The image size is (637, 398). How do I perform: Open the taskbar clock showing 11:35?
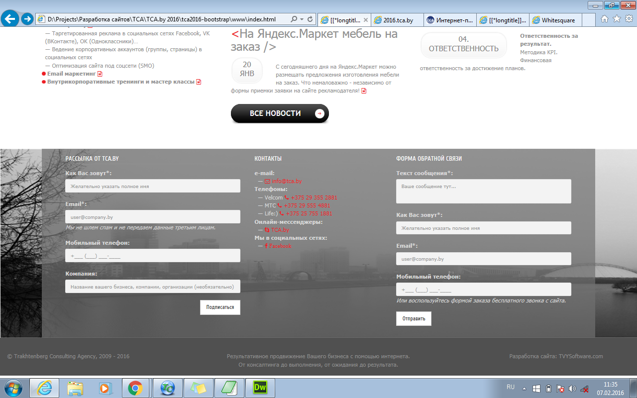pos(610,389)
